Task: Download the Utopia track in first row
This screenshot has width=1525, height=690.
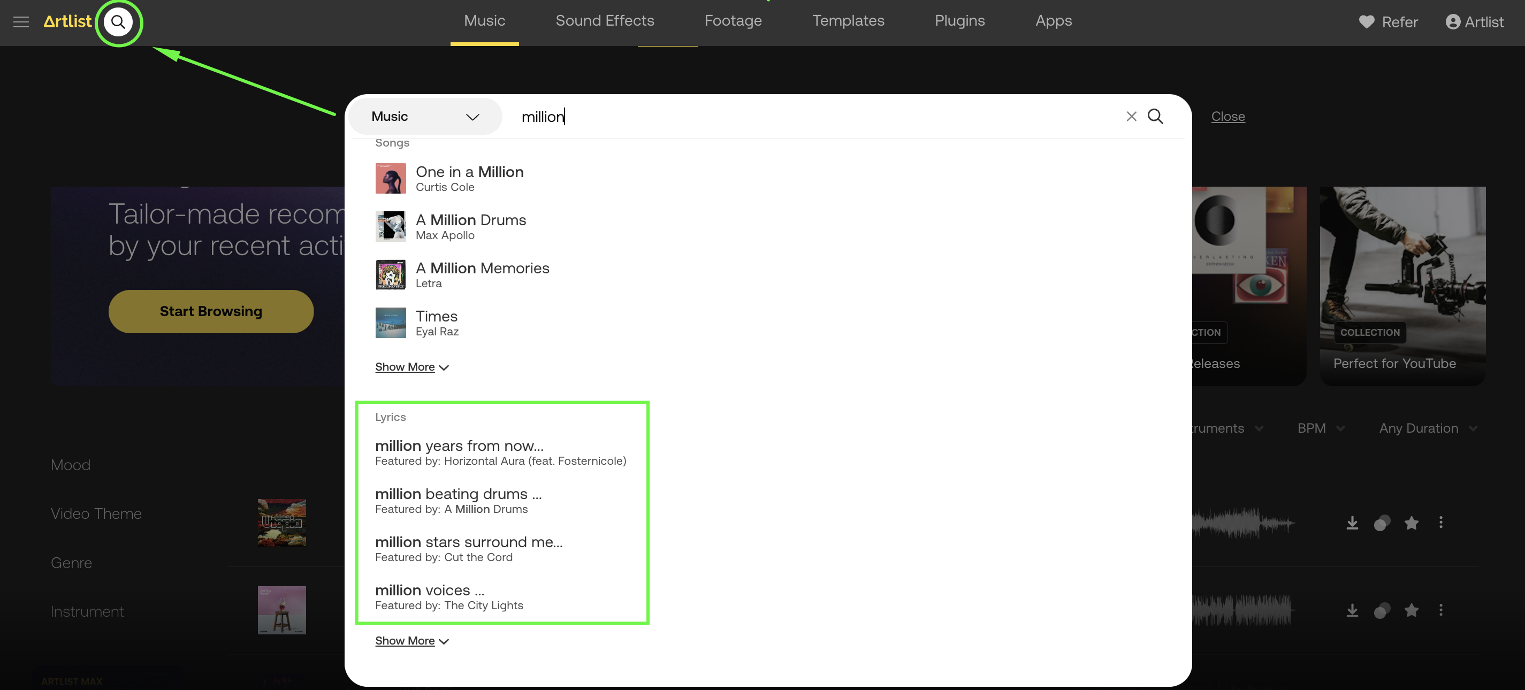Action: pos(1352,523)
